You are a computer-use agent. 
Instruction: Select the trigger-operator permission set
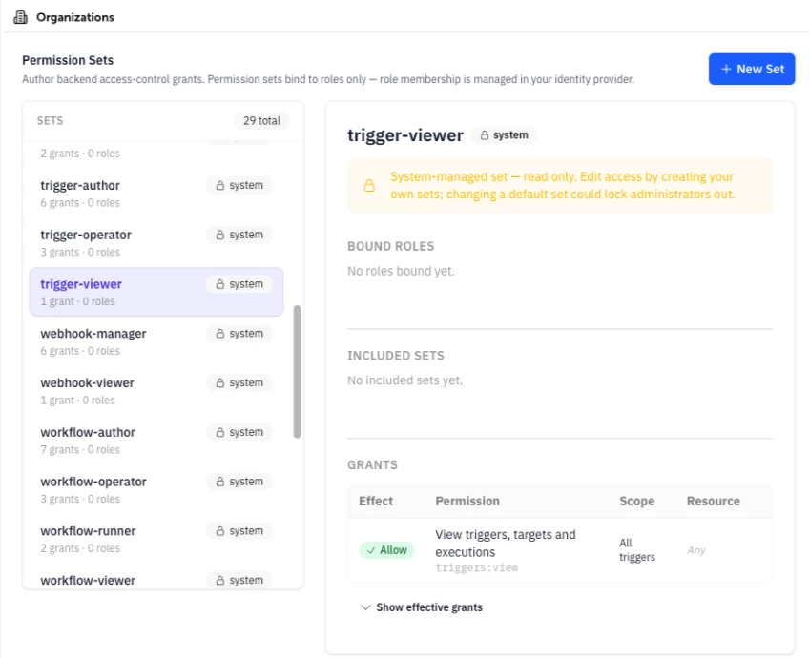pos(156,243)
